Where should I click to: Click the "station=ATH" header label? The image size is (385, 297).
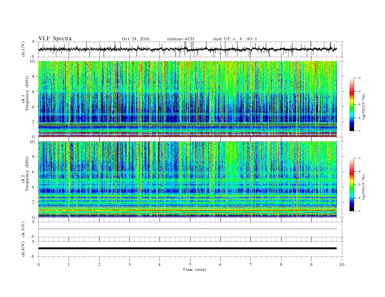tap(180, 39)
